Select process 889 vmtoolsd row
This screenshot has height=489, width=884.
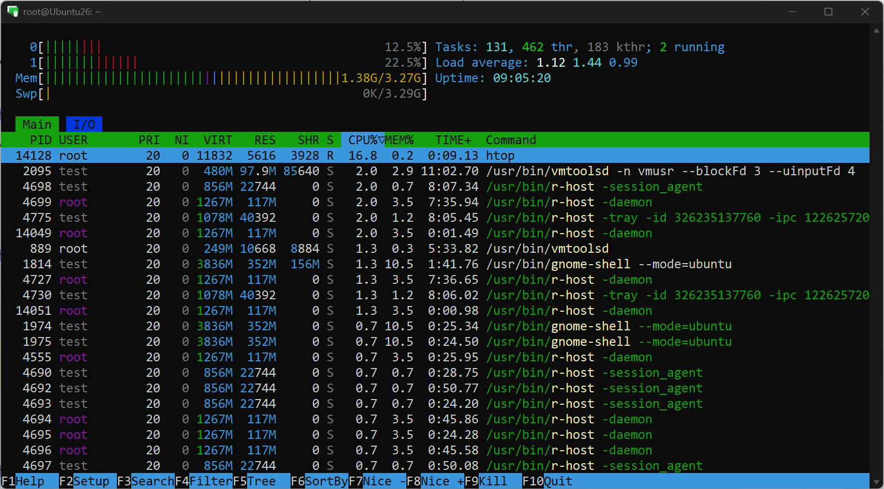(x=435, y=249)
